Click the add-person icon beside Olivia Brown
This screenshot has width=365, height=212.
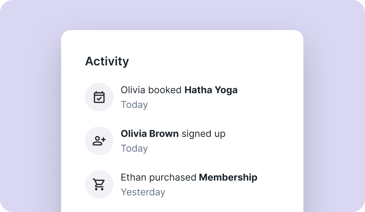click(x=99, y=141)
